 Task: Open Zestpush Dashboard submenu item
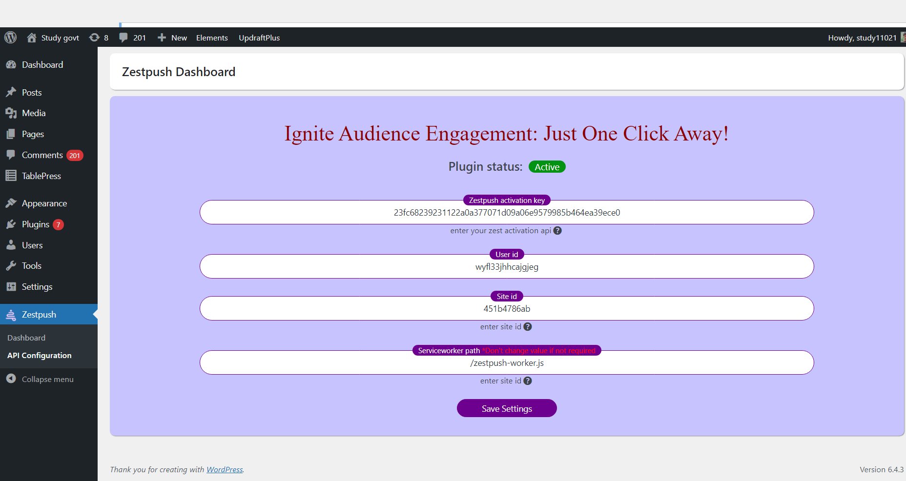click(26, 338)
